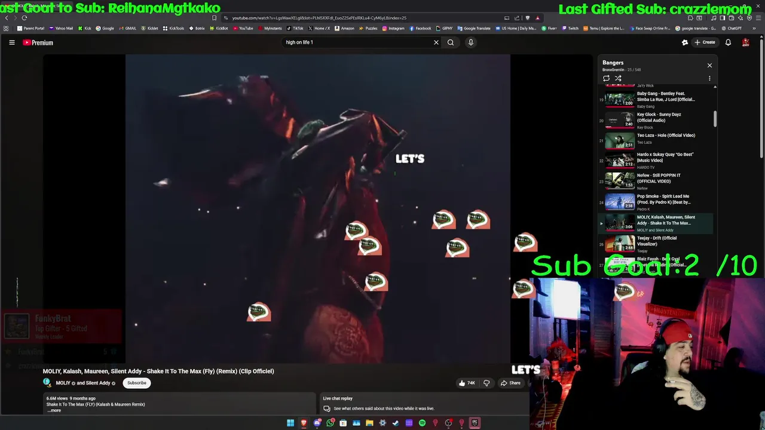Click the bookmark icon near address bar
Viewport: 765px width, 430px height.
click(214, 18)
